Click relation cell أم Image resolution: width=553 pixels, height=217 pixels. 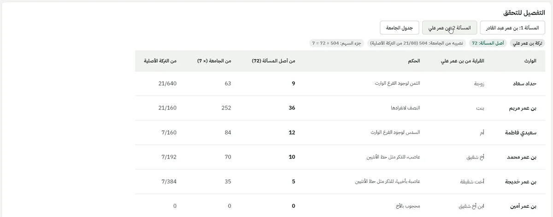point(482,133)
